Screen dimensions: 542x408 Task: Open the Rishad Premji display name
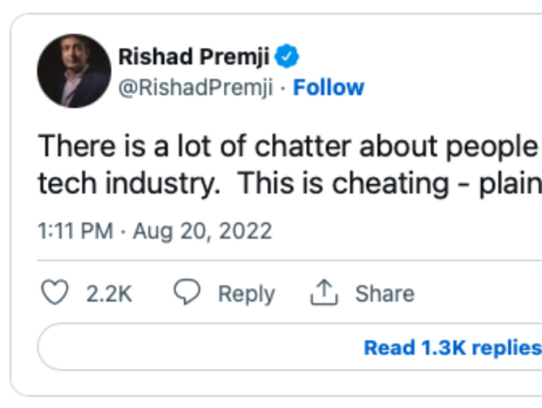[x=194, y=56]
